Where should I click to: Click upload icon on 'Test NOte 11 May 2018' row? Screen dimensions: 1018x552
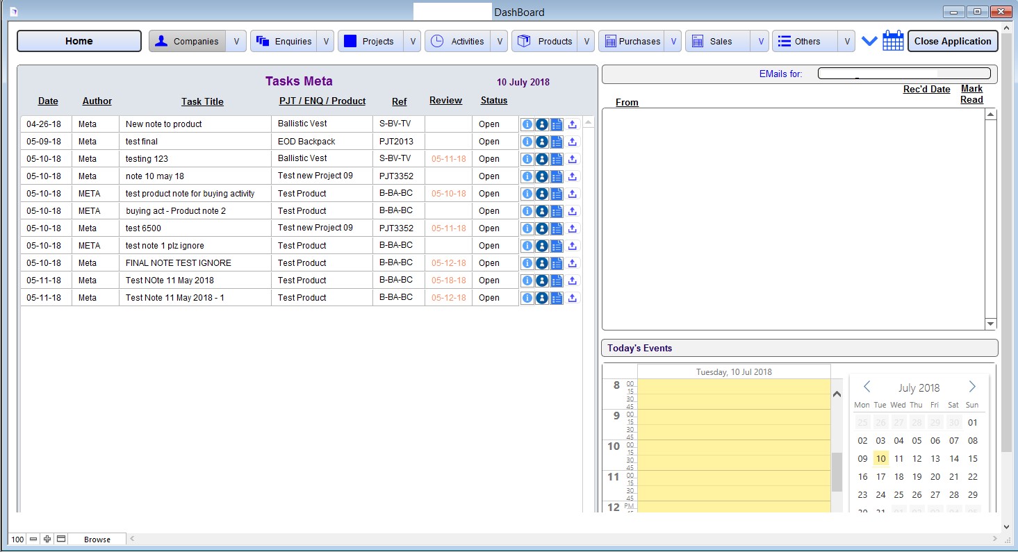pos(573,281)
